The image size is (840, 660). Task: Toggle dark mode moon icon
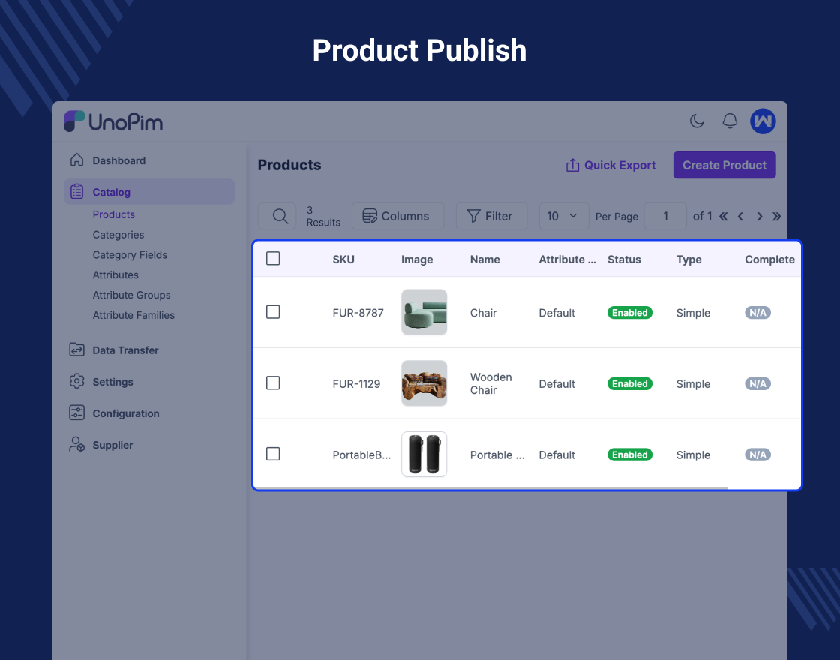697,121
